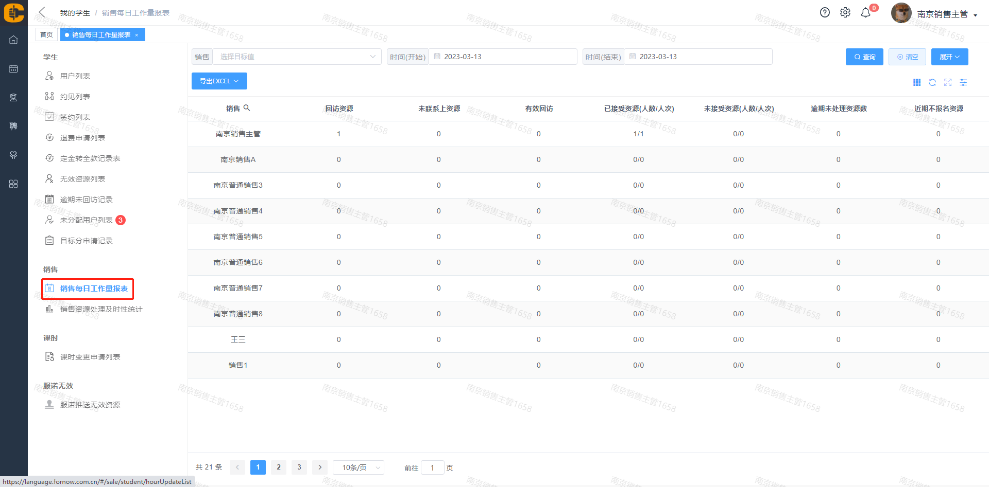989x487 pixels.
Task: Toggle fullscreen table view icon
Action: tap(948, 82)
